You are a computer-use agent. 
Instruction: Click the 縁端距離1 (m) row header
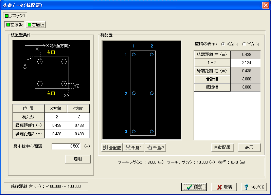pos(29,125)
